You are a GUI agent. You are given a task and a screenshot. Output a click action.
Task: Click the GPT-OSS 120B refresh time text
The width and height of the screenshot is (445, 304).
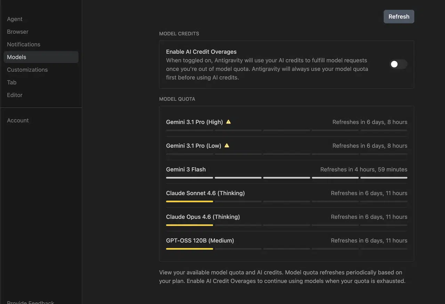[369, 240]
